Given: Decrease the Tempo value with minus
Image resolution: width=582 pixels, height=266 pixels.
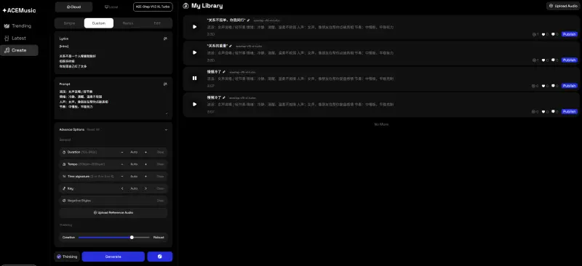Looking at the screenshot, I should pos(122,164).
